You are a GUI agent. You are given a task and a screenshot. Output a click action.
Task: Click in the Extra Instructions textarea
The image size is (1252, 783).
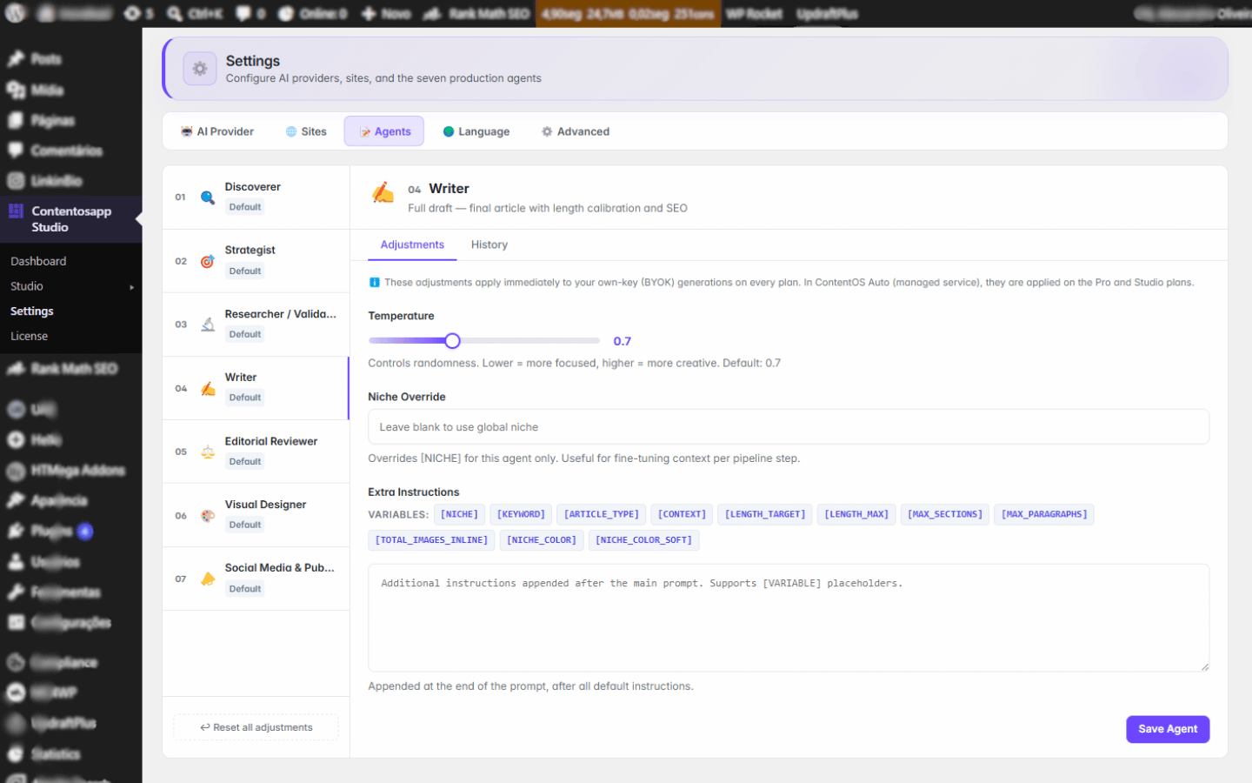pos(789,618)
